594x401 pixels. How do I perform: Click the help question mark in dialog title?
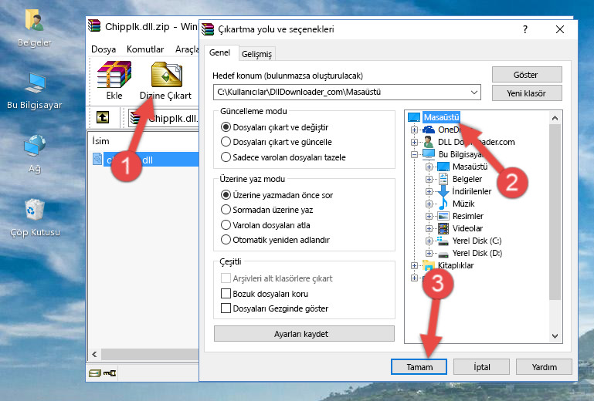(x=525, y=29)
